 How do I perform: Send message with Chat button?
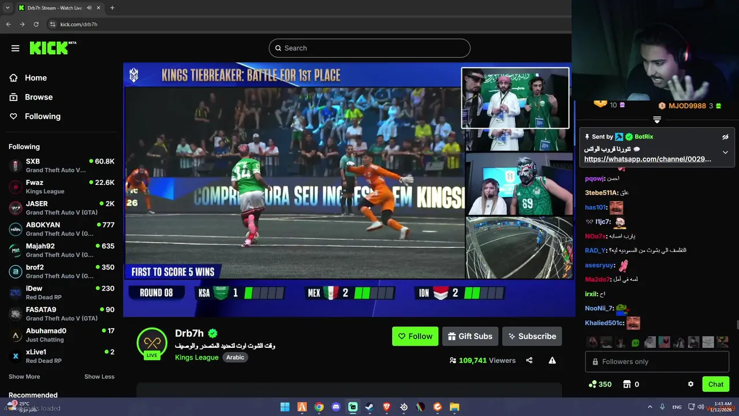(715, 384)
